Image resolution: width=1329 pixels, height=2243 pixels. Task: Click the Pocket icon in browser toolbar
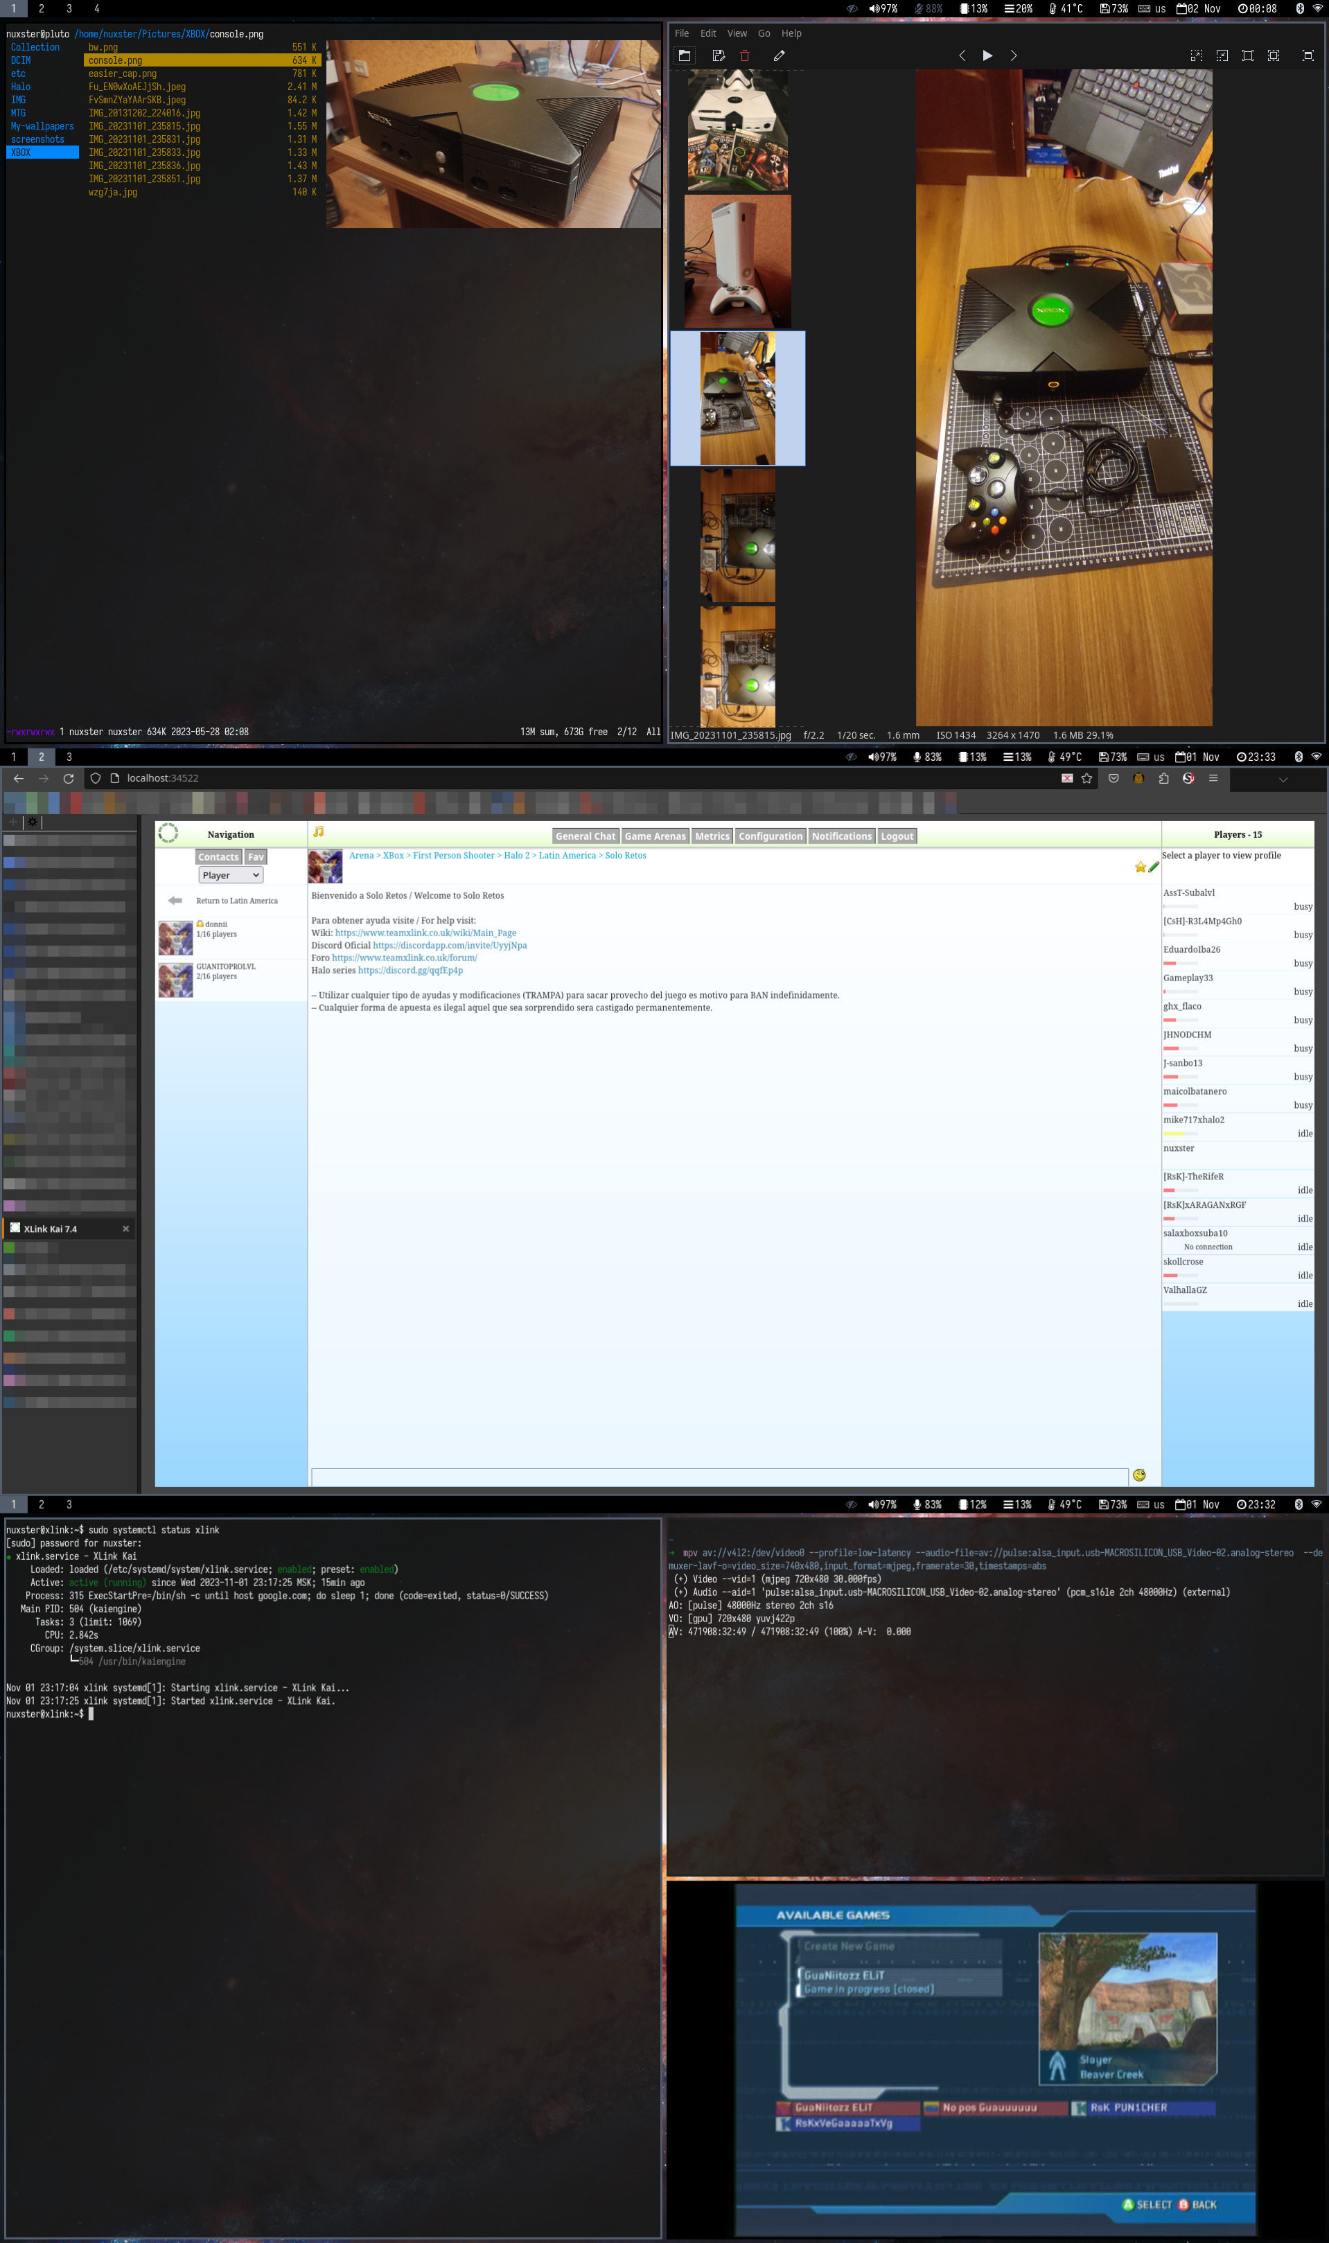(x=1114, y=778)
